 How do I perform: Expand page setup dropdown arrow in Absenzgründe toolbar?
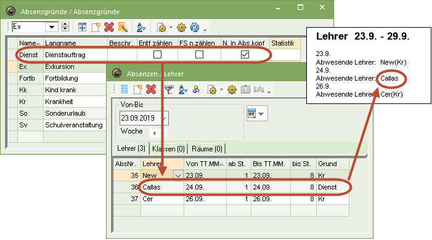(171, 27)
